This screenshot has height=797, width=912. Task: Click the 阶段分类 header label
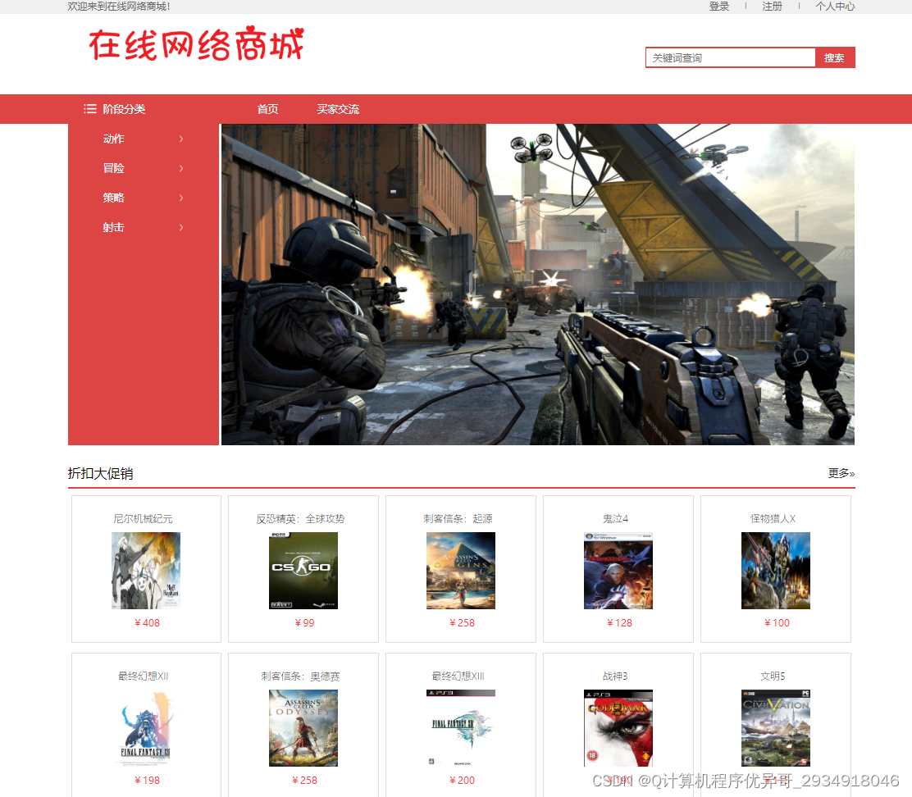pos(124,109)
